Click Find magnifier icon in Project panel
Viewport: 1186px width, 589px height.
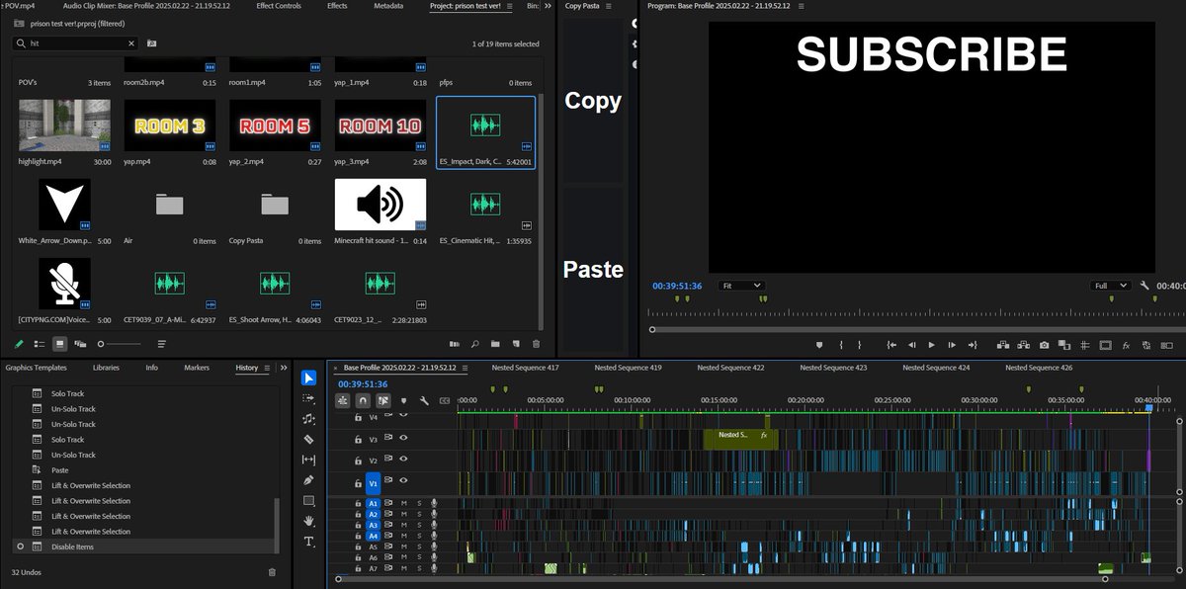click(475, 344)
